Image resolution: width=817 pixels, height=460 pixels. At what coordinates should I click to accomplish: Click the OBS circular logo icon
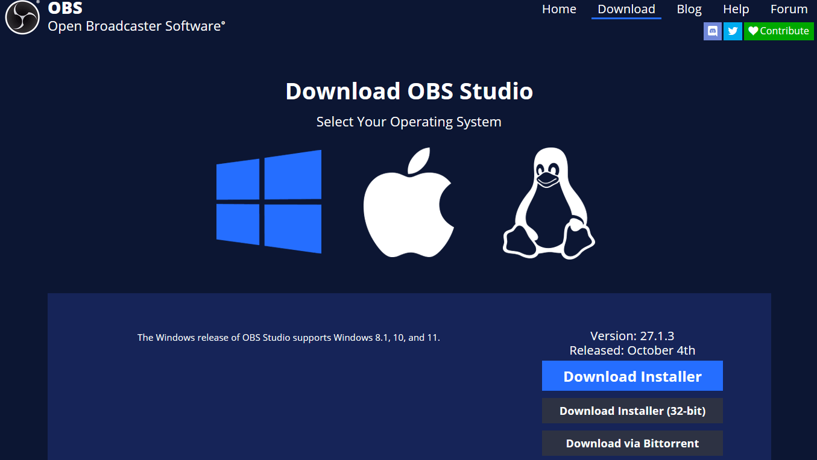point(22,17)
